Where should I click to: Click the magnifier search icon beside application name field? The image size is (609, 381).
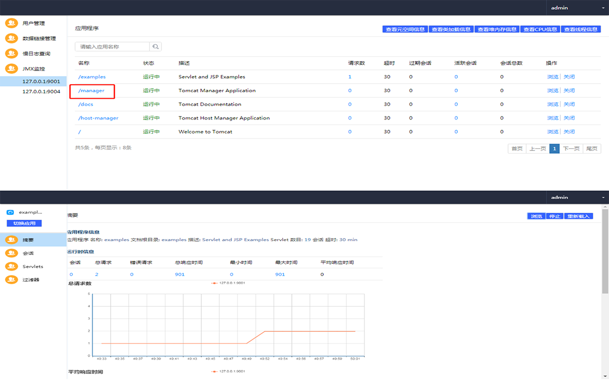(x=155, y=47)
